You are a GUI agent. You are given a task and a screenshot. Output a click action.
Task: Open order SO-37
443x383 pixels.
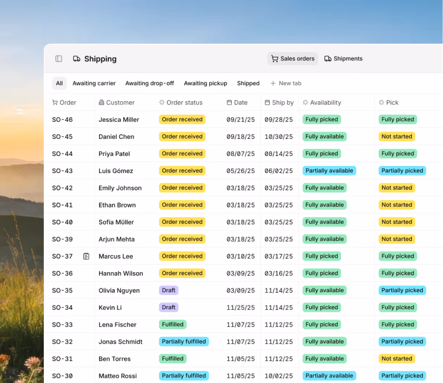point(62,256)
